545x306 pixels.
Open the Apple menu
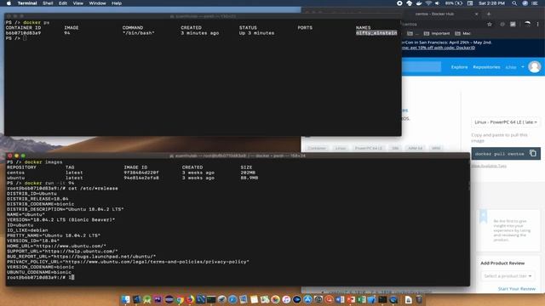9,3
